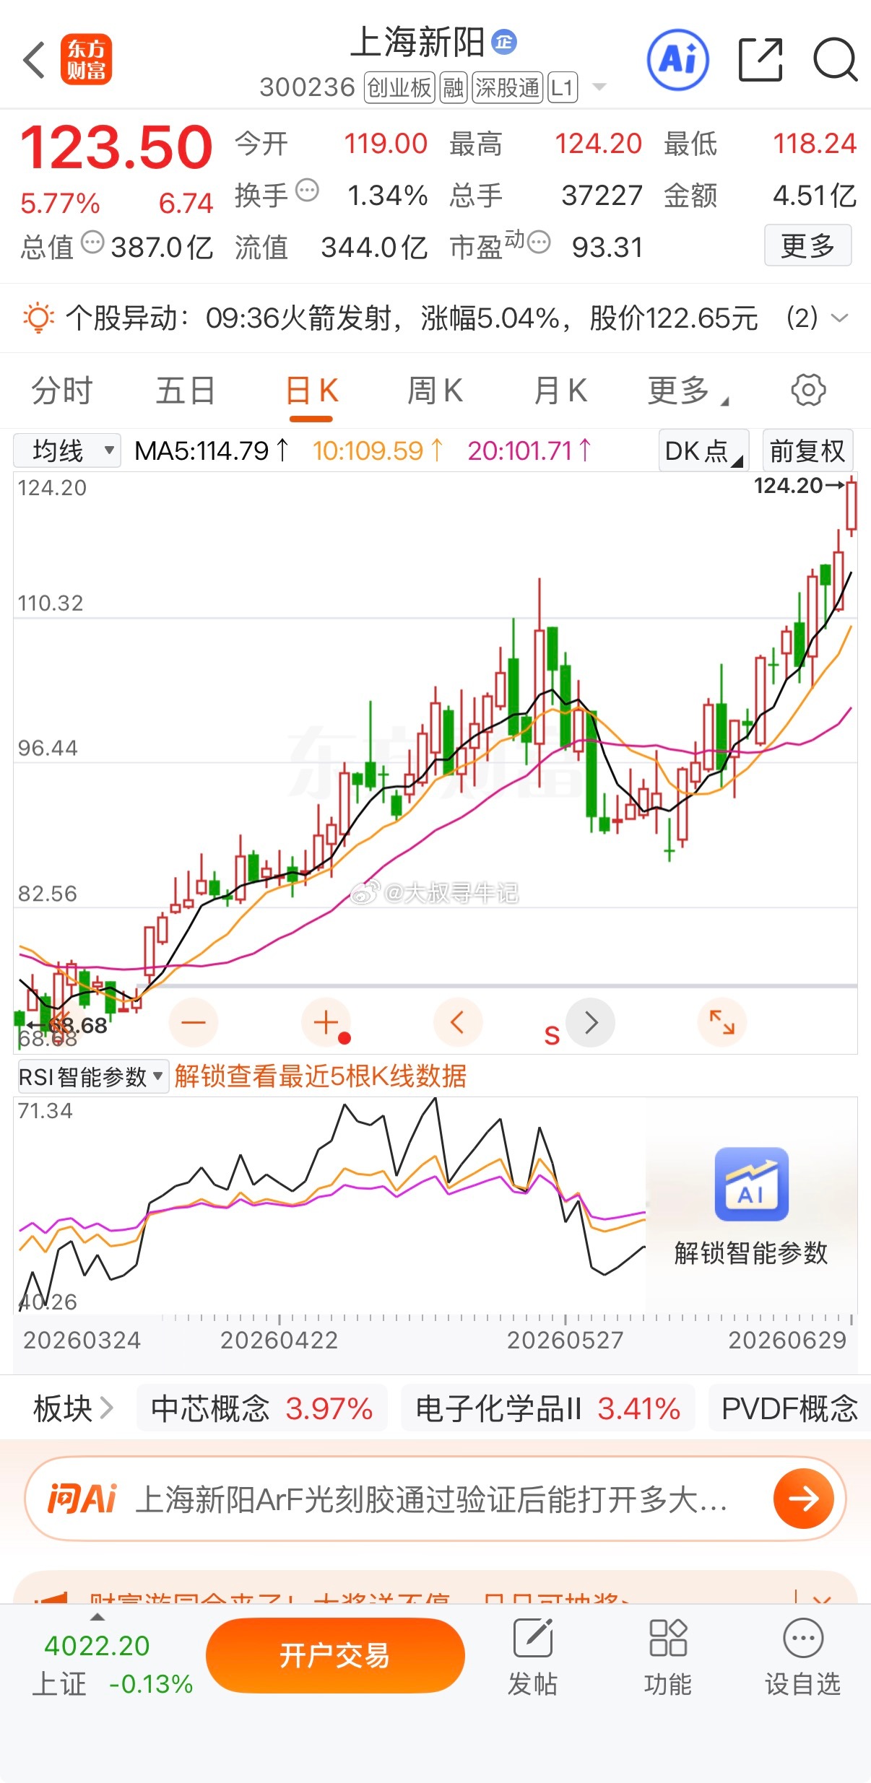This screenshot has height=1783, width=871.
Task: Switch to the 月K tab
Action: pyautogui.click(x=560, y=391)
